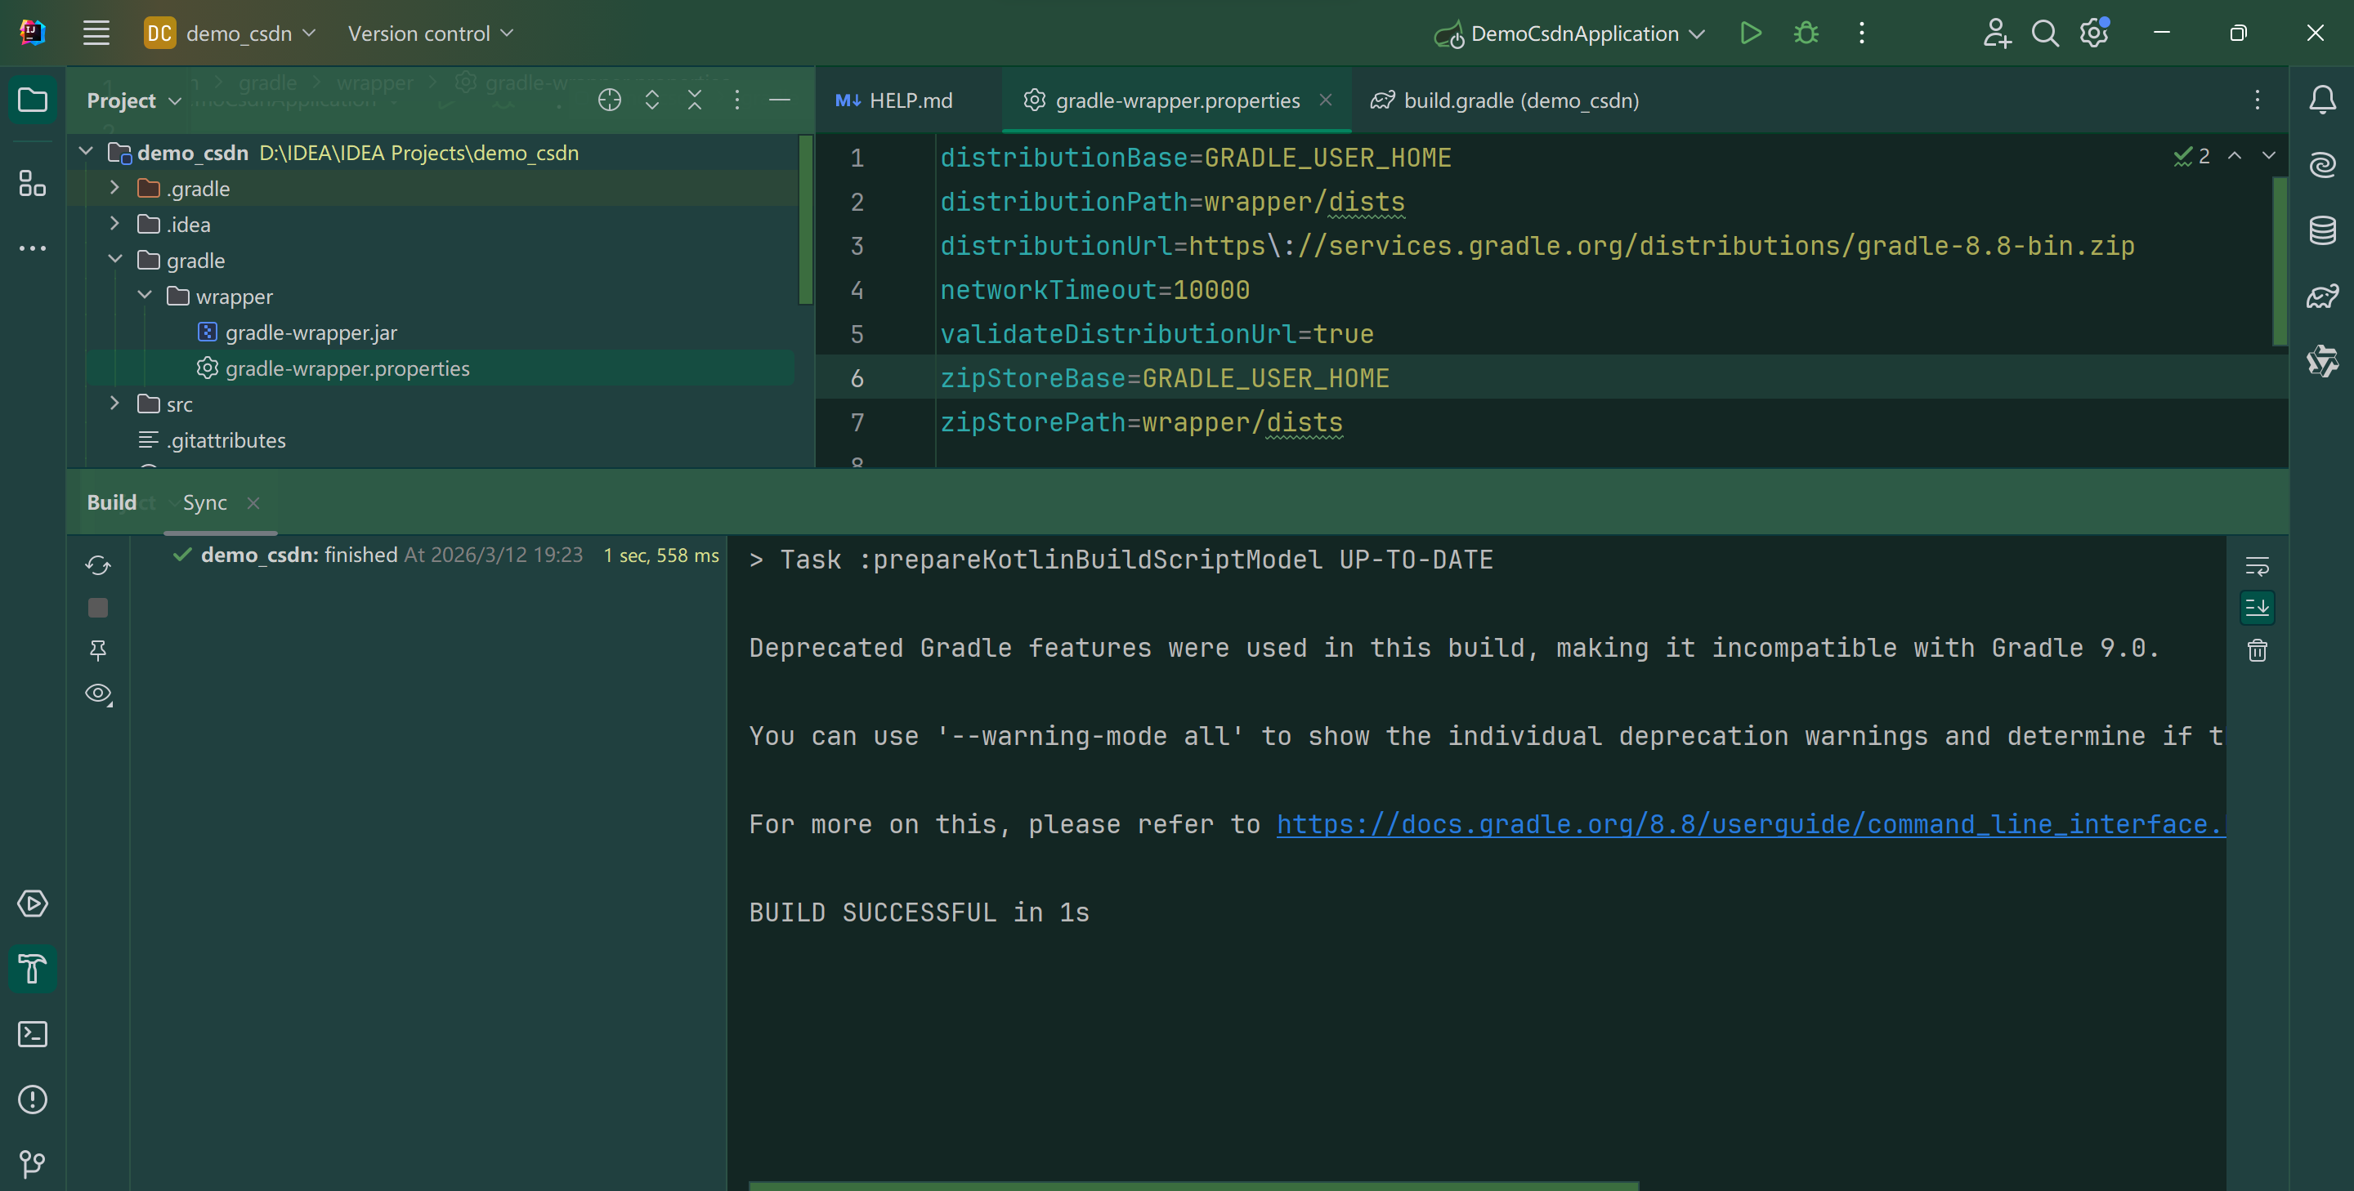
Task: Open the main hamburger menu
Action: coord(96,33)
